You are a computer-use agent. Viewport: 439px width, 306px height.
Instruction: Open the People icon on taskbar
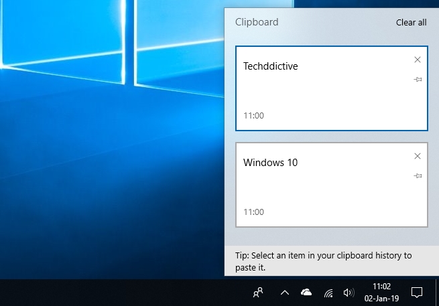click(x=258, y=293)
